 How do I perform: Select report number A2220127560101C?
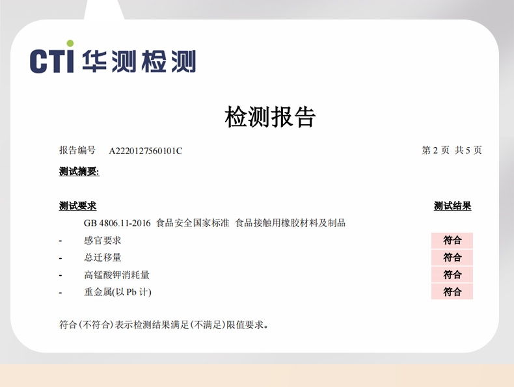click(145, 151)
